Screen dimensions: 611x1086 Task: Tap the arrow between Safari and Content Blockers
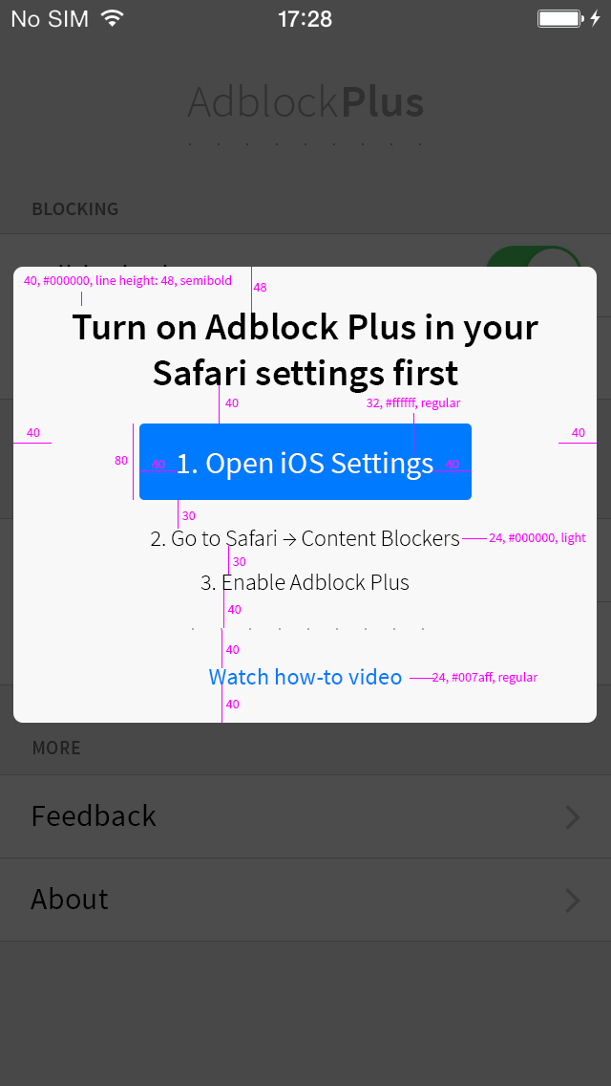[288, 539]
